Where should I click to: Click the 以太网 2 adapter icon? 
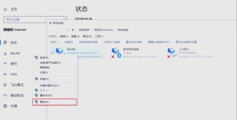coord(172,53)
